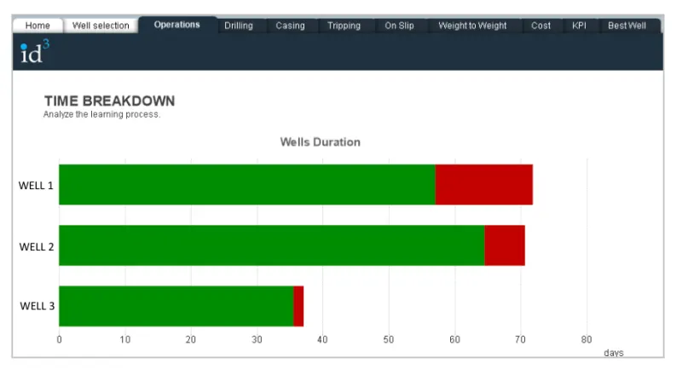Image resolution: width=682 pixels, height=380 pixels.
Task: Select the WELL 1 axis label
Action: (36, 186)
